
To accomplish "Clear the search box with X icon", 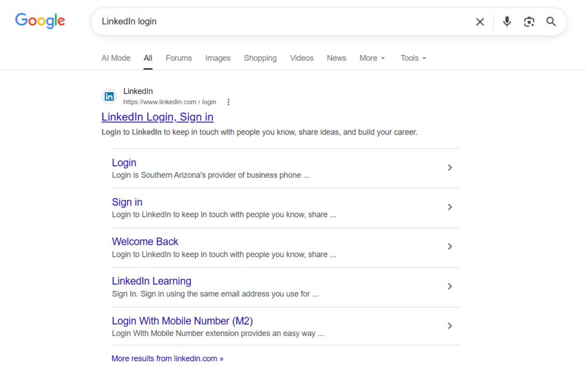I will tap(480, 22).
